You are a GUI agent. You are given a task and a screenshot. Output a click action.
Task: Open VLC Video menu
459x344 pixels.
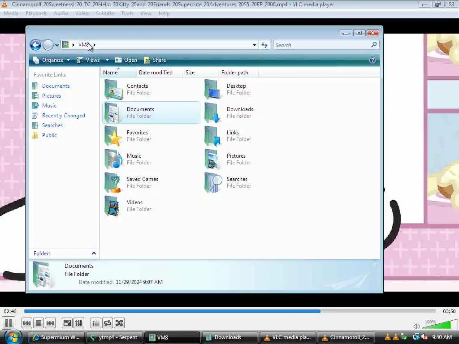click(82, 13)
